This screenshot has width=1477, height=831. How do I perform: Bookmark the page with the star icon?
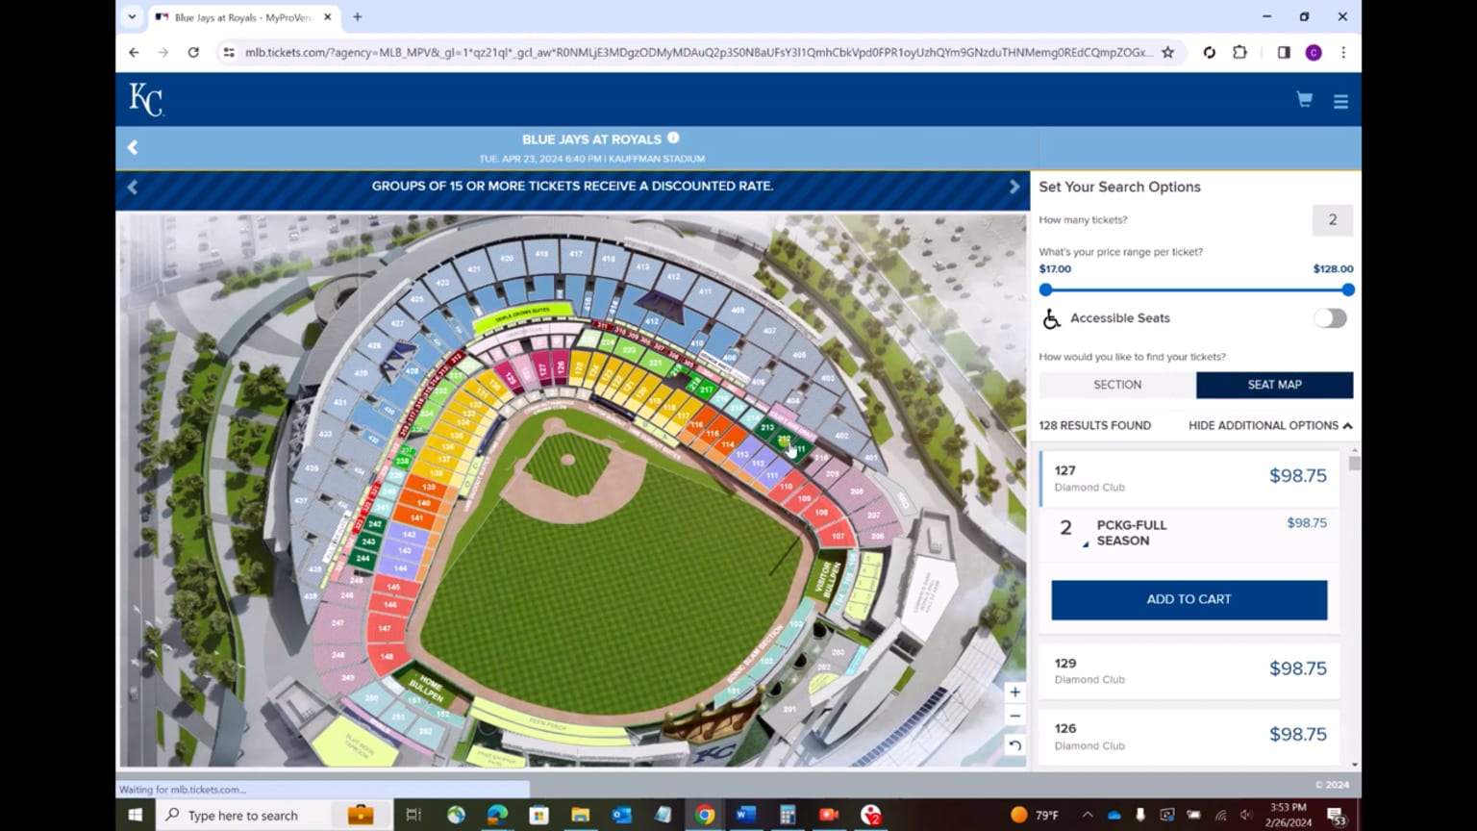1166,53
